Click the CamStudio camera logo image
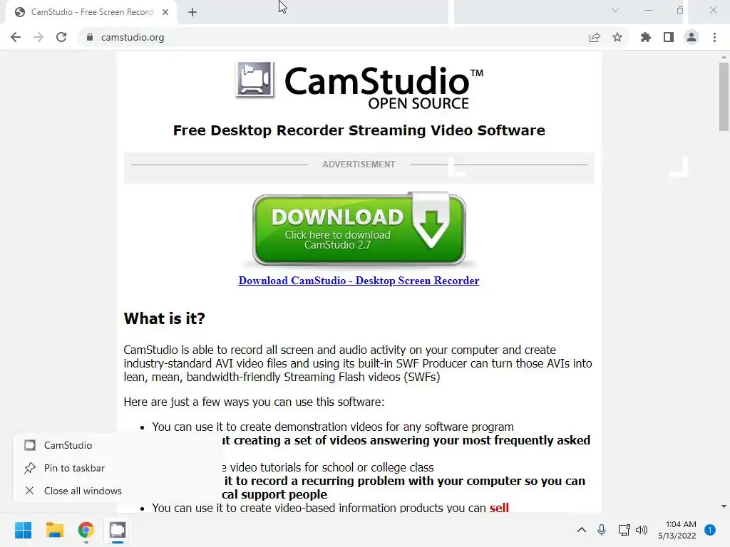730x547 pixels. (255, 79)
